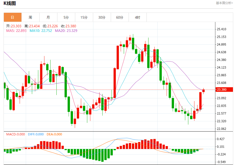Click the 0.427 MACD axis label
235x165 pixels.
[221, 139]
